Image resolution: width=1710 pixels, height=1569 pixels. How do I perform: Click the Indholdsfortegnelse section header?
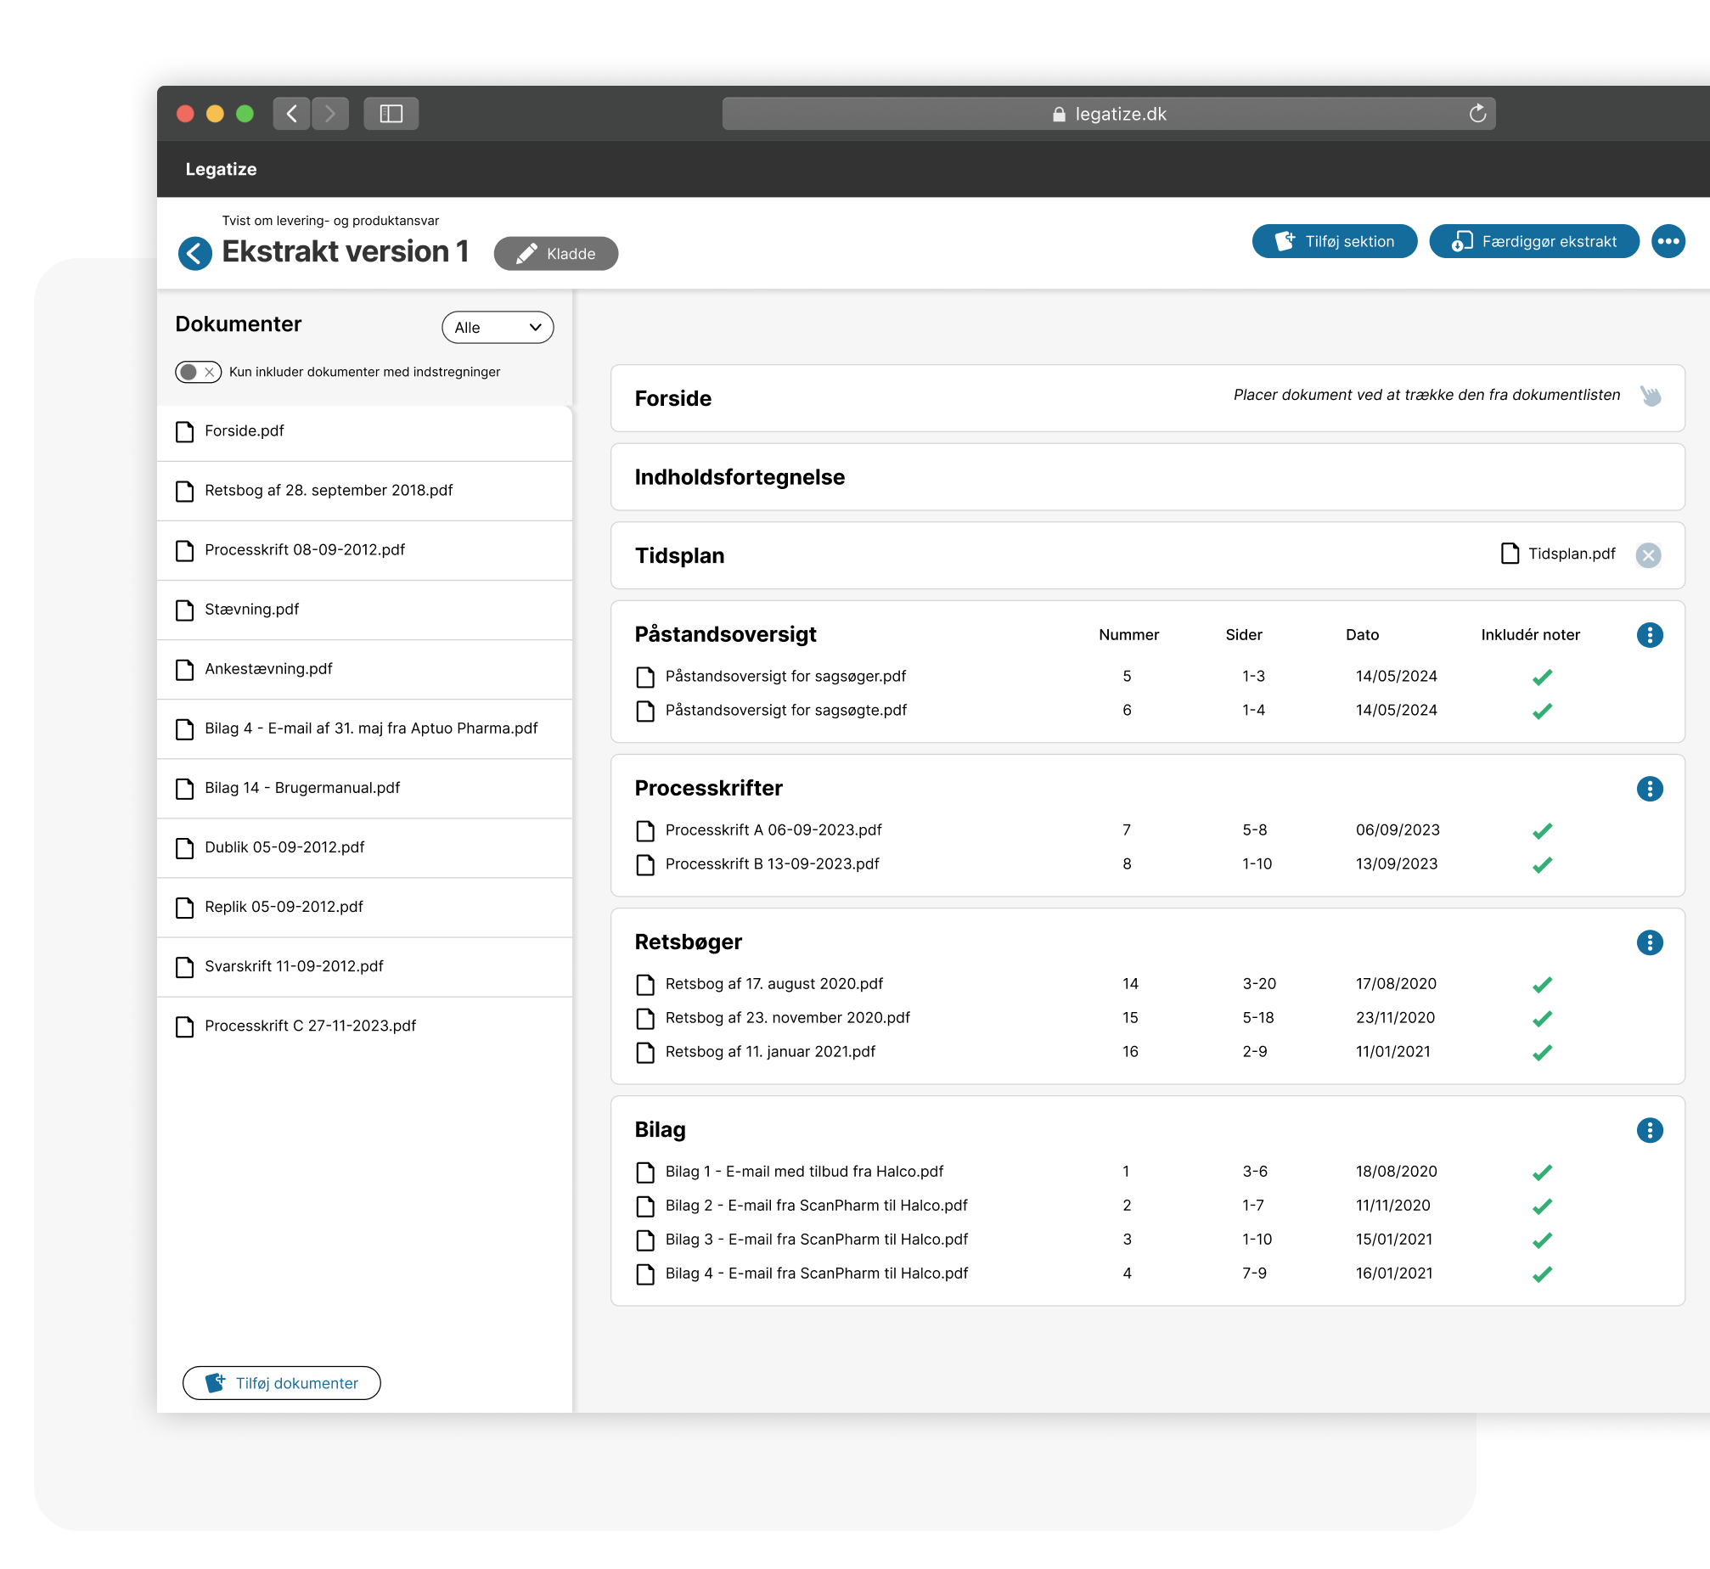click(740, 477)
